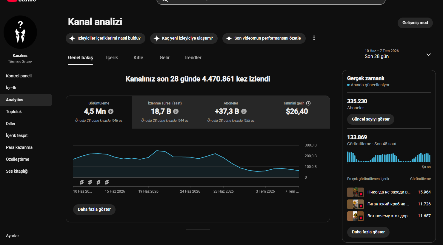
Task: Open the Kitle tab
Action: [x=138, y=58]
